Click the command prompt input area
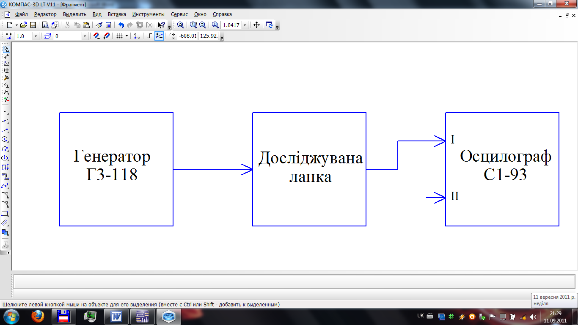 295,281
